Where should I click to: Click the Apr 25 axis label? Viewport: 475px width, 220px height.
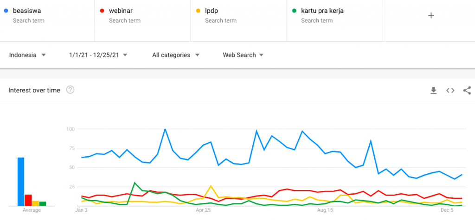[203, 210]
